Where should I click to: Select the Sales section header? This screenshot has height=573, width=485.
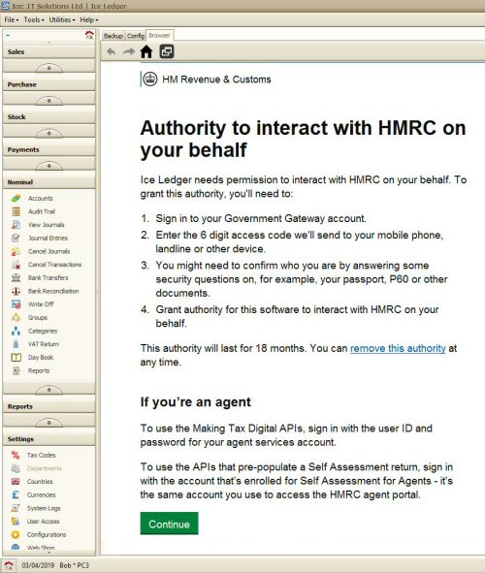click(48, 52)
